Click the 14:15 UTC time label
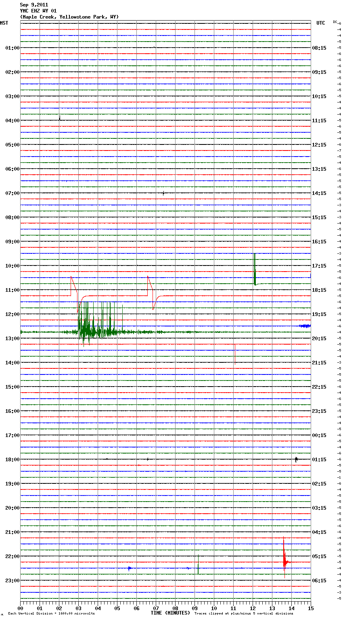 pos(319,193)
